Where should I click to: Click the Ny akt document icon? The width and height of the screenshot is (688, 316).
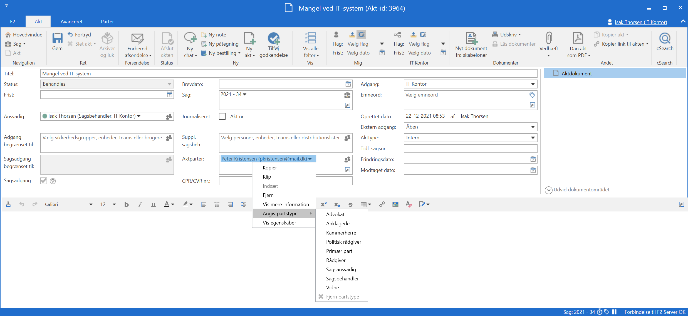249,38
